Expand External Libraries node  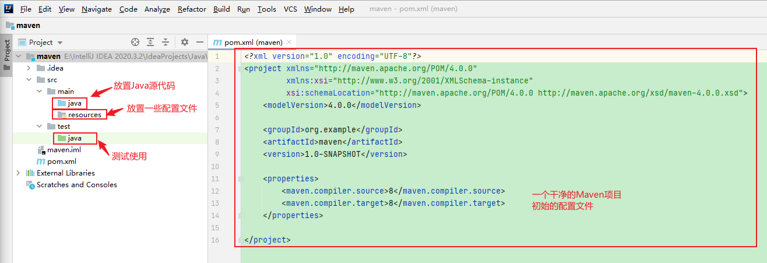19,173
